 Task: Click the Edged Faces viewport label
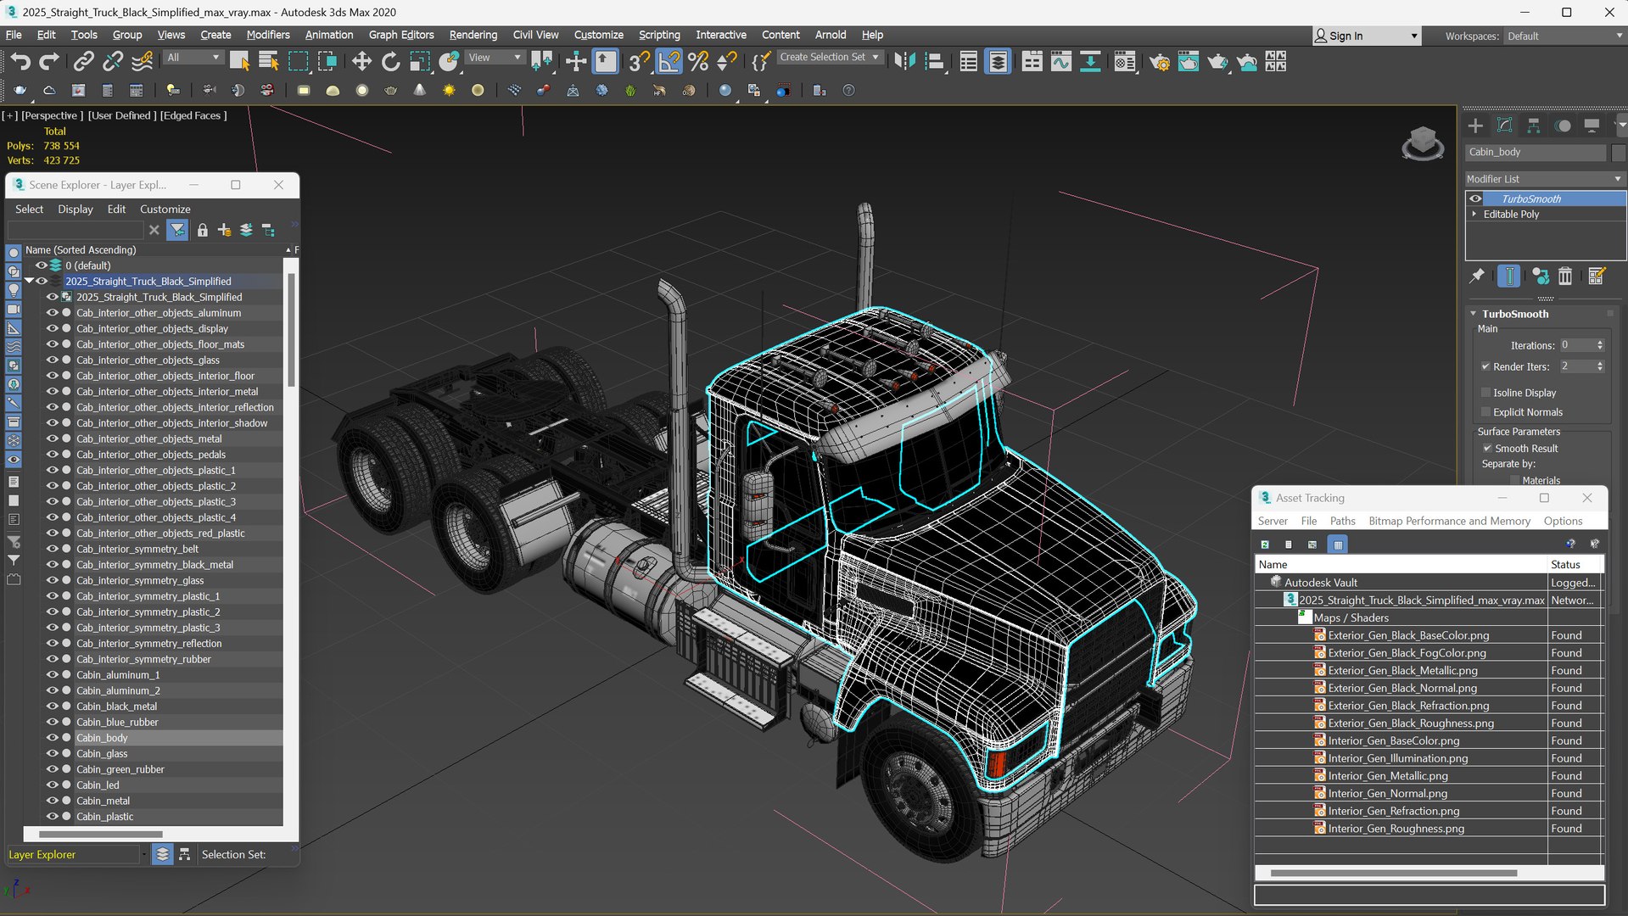193,115
